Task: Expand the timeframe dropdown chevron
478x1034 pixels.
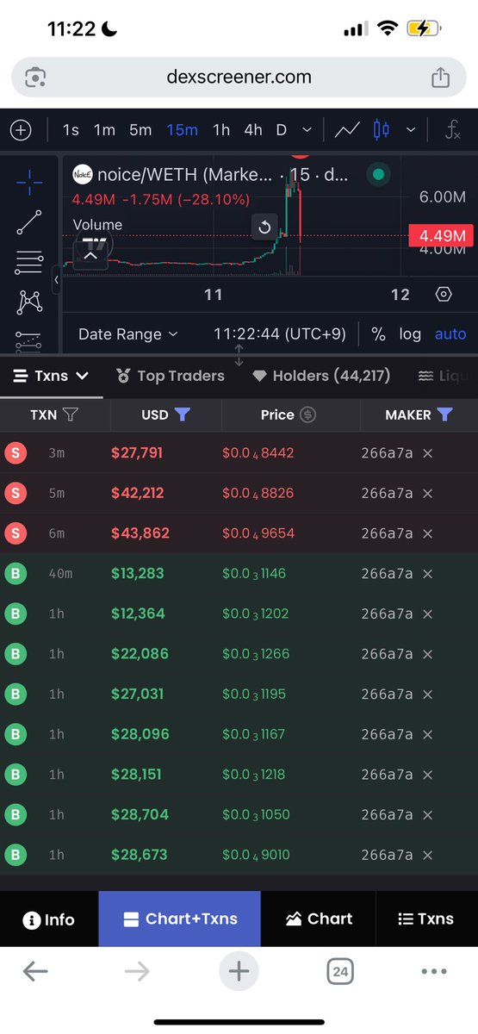Action: point(307,130)
